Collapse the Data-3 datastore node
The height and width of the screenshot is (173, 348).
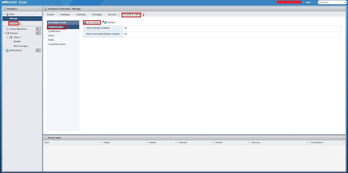7,37
